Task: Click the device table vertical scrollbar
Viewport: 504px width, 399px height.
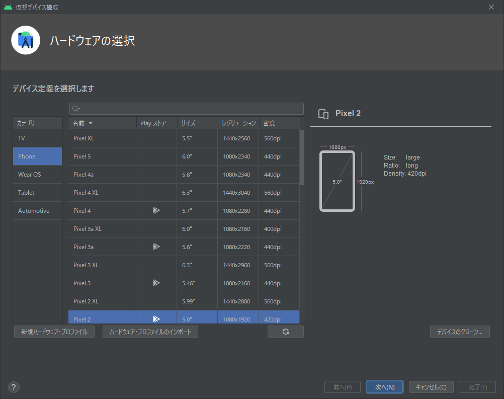Action: (x=302, y=157)
